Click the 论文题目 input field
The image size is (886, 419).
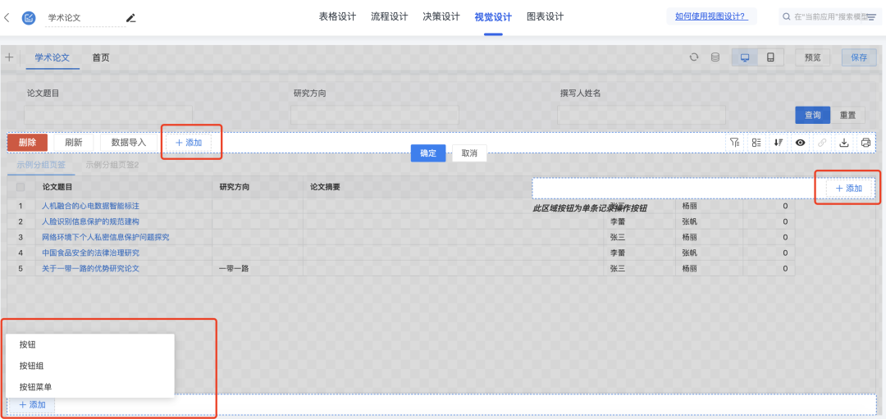pyautogui.click(x=108, y=115)
